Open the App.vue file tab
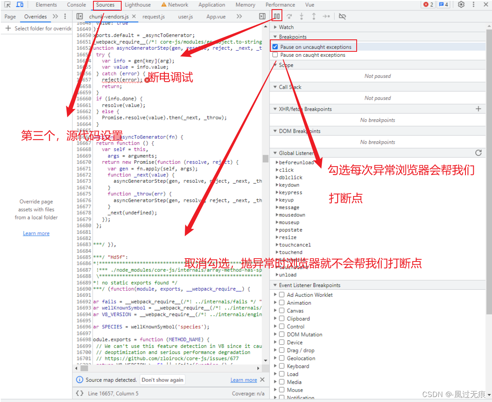492x402 pixels. tap(216, 17)
